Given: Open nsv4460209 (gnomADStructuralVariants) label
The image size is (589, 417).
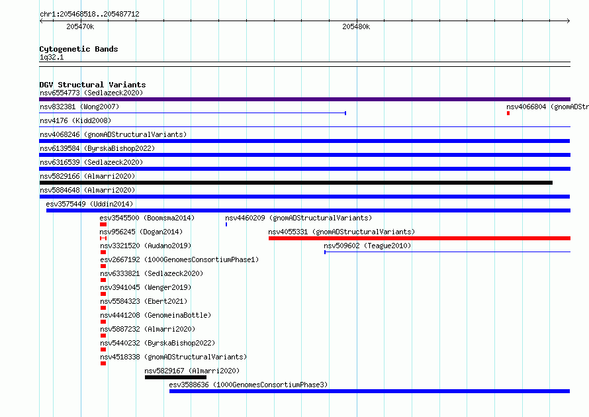Looking at the screenshot, I should 298,218.
